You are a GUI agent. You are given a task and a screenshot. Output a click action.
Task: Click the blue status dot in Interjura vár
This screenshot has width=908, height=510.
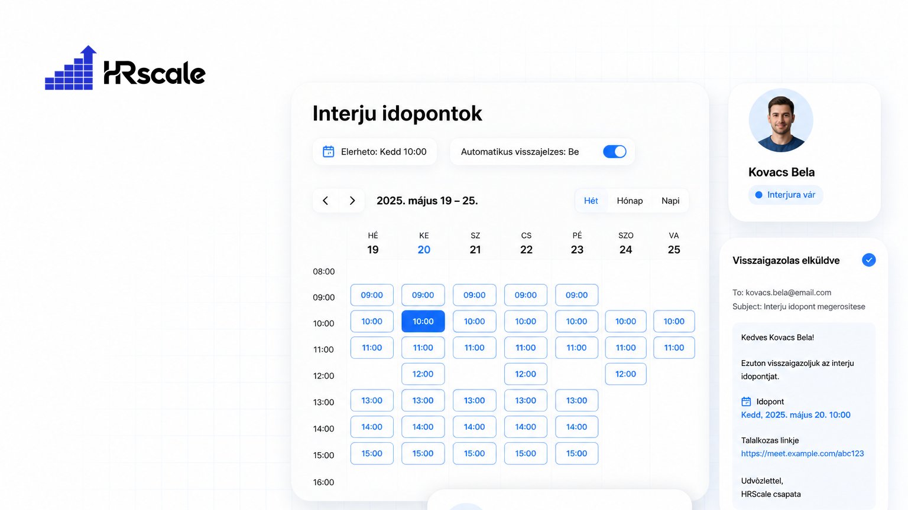758,195
